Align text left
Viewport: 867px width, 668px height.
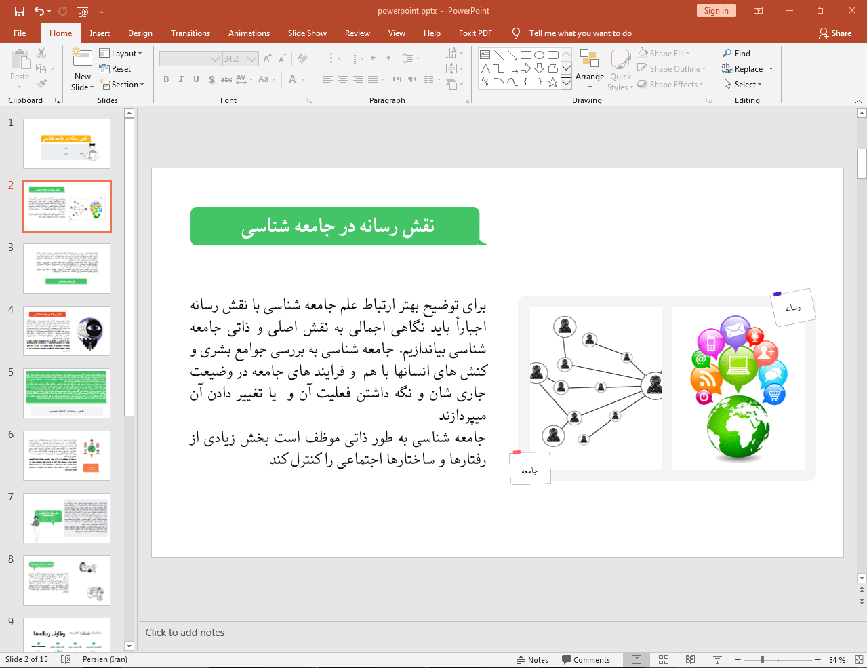click(328, 79)
